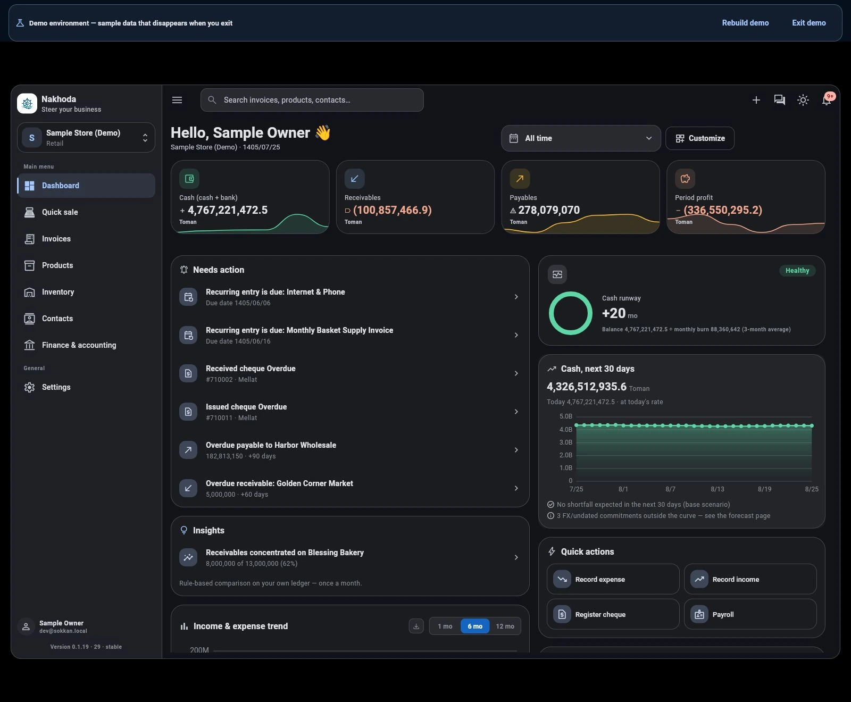Open Receivables concentrated on Blessing Bakery insight
This screenshot has width=851, height=702.
(x=350, y=557)
